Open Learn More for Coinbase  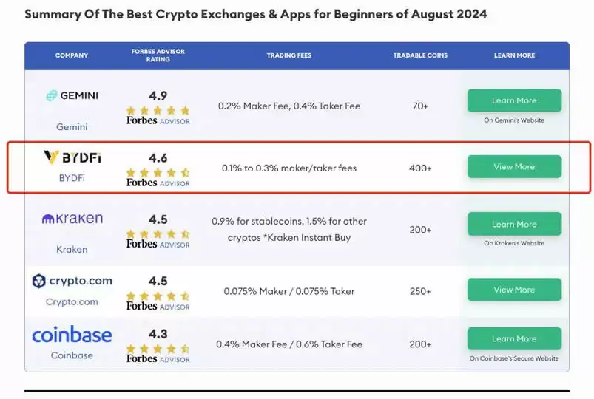click(x=514, y=338)
